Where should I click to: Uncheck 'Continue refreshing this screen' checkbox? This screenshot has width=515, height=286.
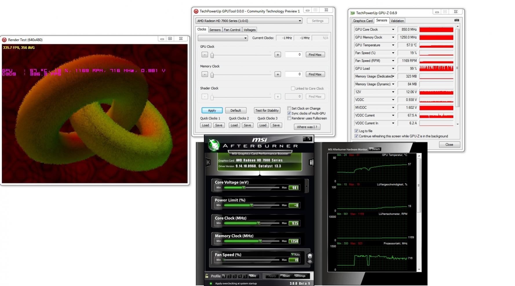[356, 136]
